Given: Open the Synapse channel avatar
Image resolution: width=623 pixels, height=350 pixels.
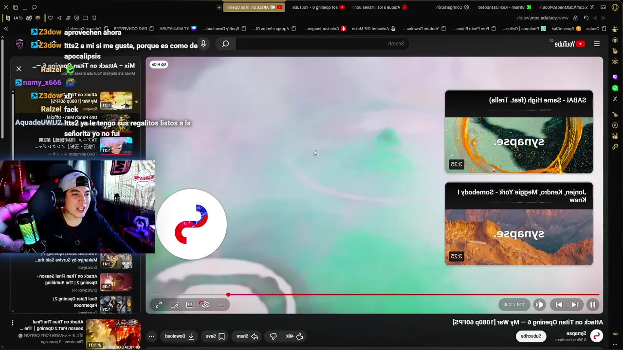Looking at the screenshot, I should tap(597, 336).
